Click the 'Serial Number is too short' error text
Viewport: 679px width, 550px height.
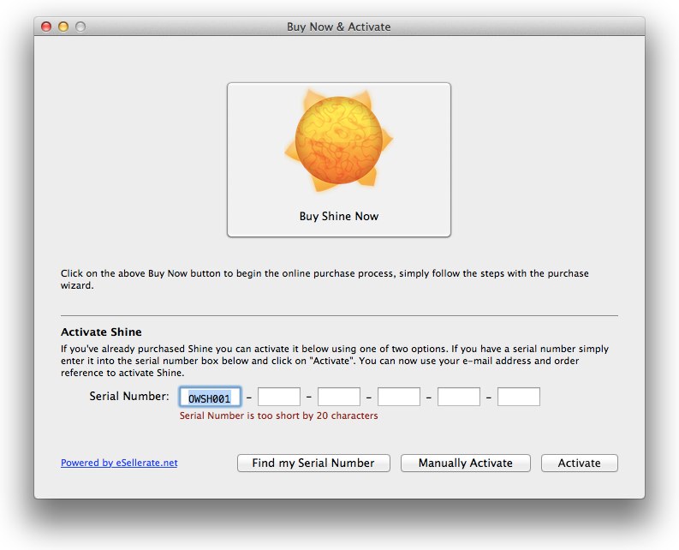tap(278, 415)
